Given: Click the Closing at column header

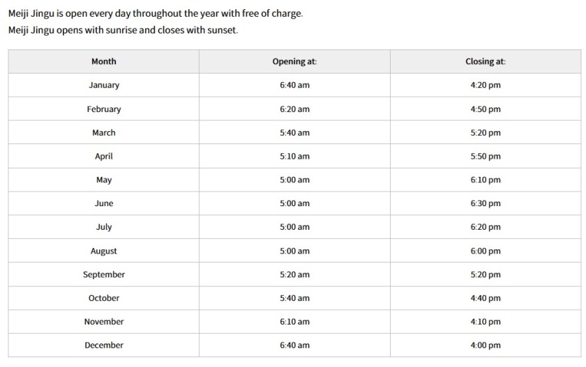Looking at the screenshot, I should (x=486, y=61).
